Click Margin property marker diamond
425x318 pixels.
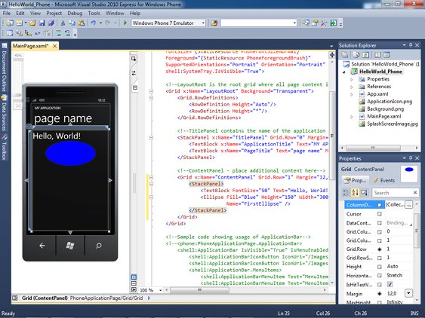tap(380, 294)
